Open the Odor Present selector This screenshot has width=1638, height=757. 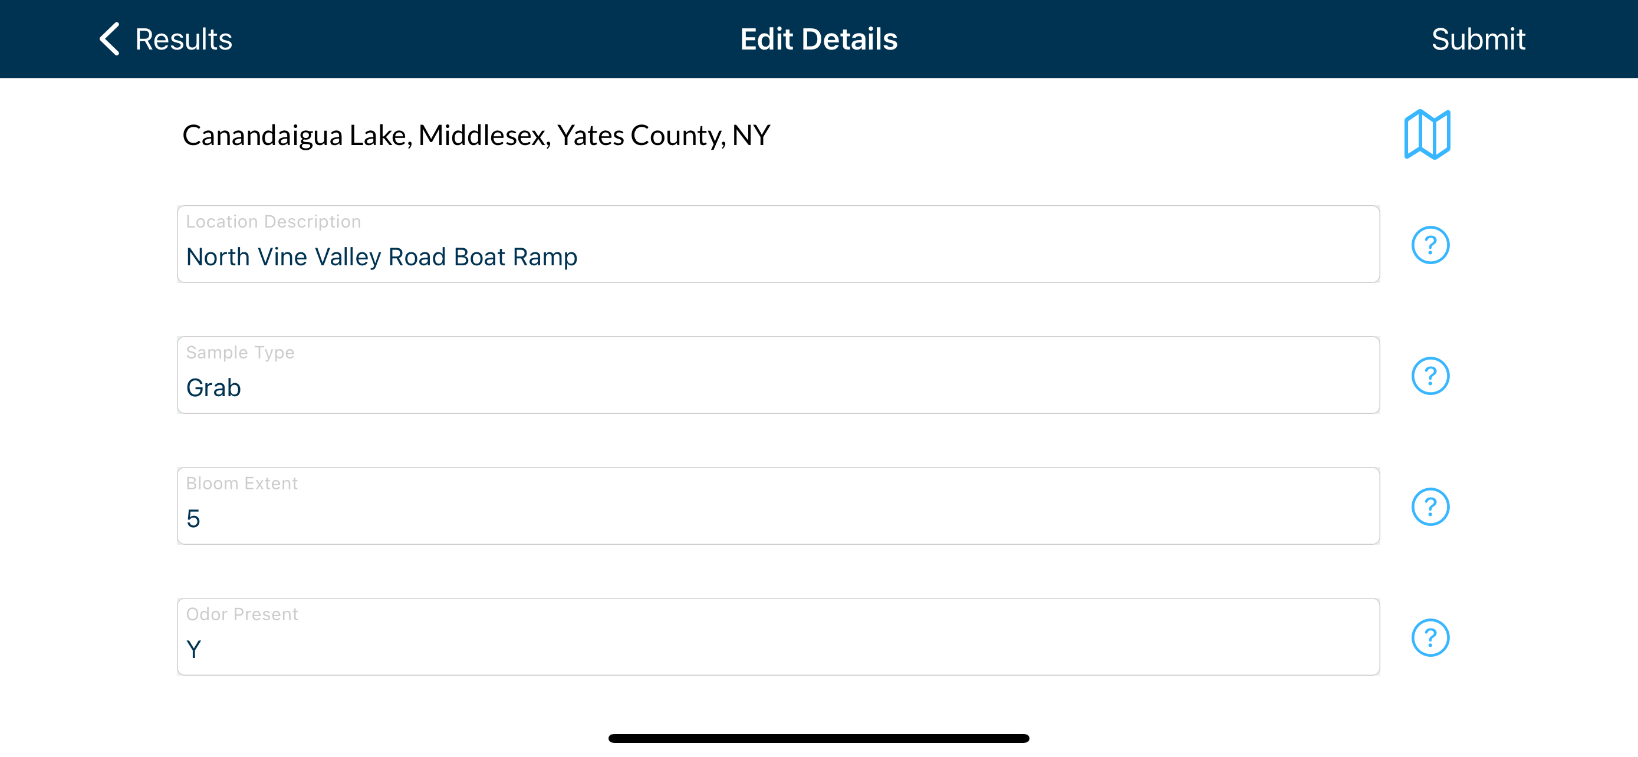point(778,637)
